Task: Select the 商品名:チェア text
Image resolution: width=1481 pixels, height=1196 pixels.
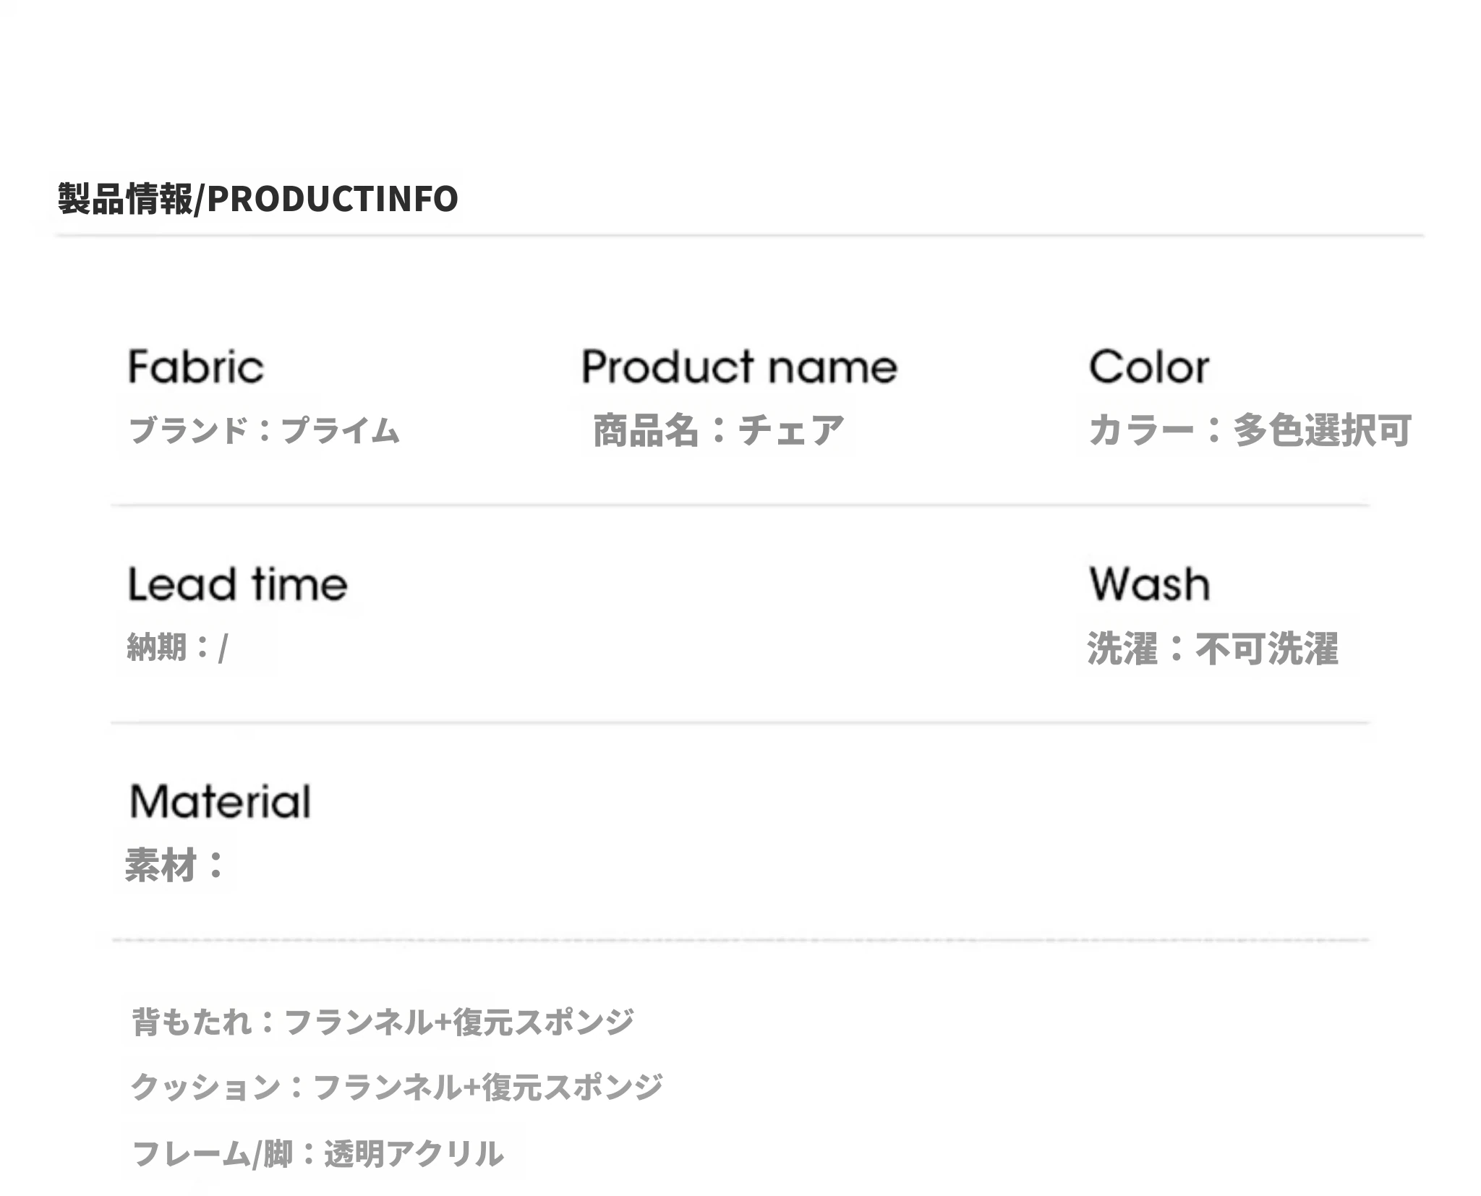Action: pyautogui.click(x=718, y=430)
